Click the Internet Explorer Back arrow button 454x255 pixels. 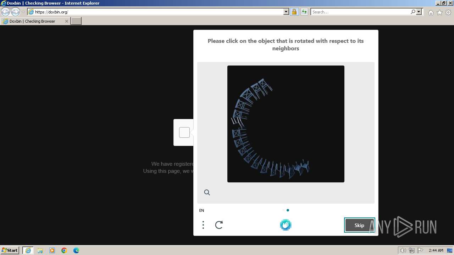click(6, 12)
